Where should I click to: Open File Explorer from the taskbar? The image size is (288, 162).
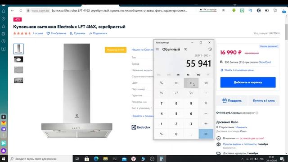[105, 159]
